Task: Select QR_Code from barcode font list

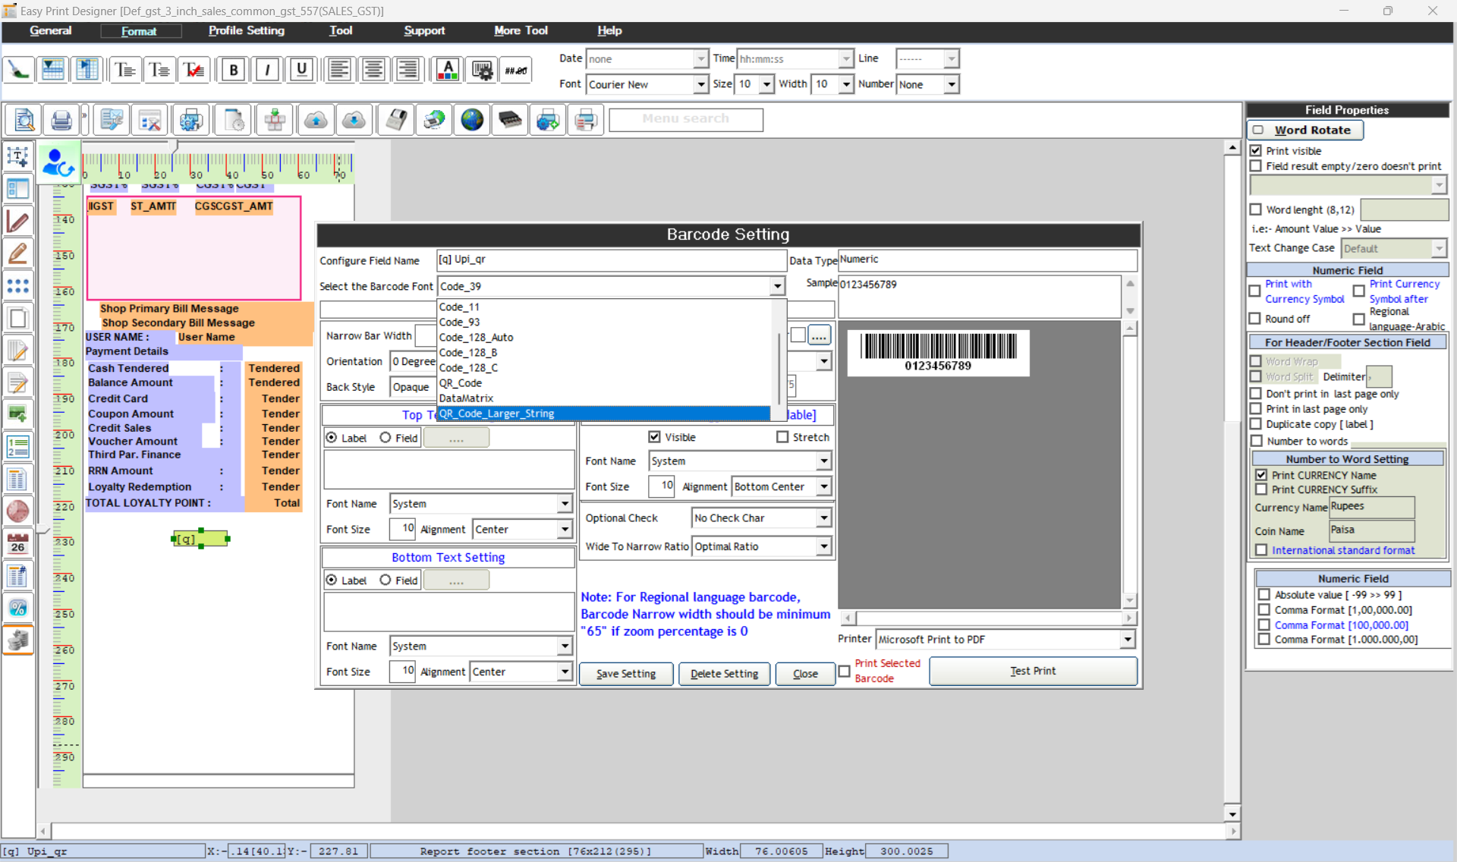Action: (461, 383)
